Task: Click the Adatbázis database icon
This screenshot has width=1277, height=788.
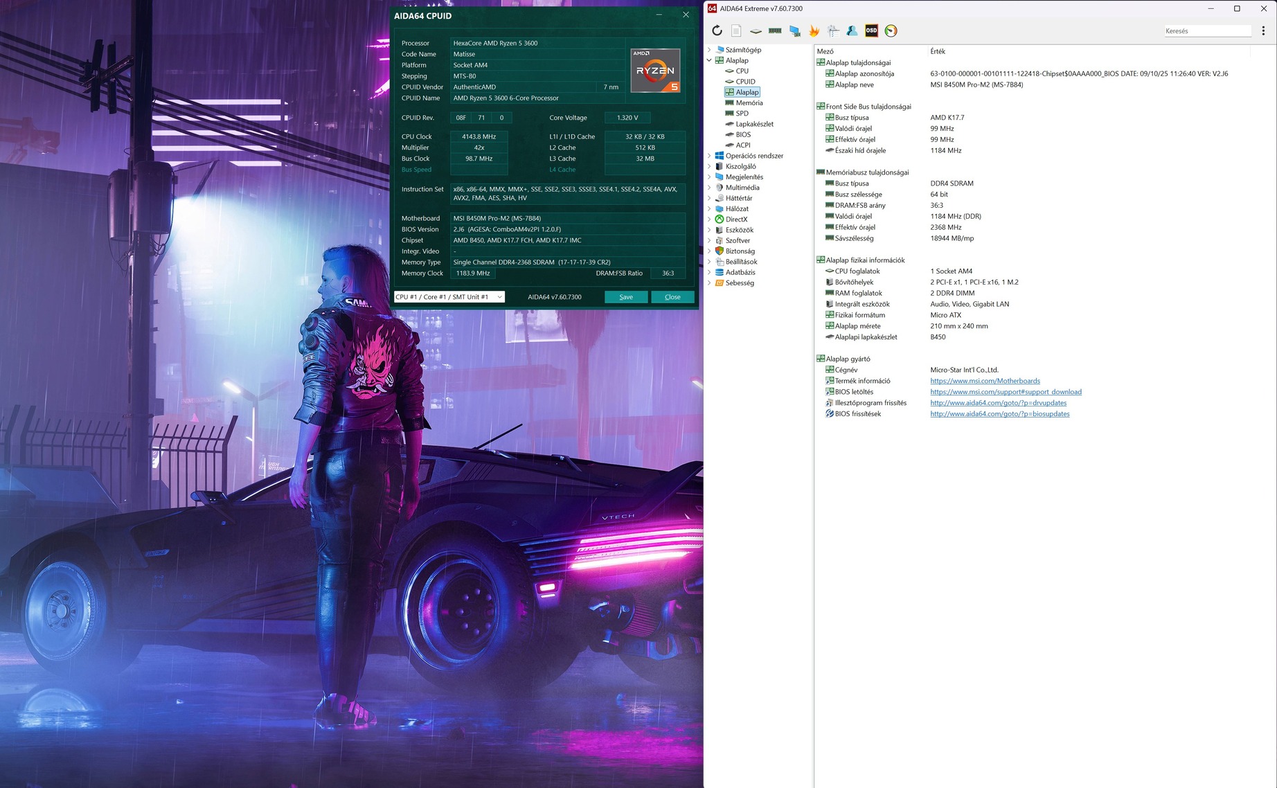Action: click(720, 272)
